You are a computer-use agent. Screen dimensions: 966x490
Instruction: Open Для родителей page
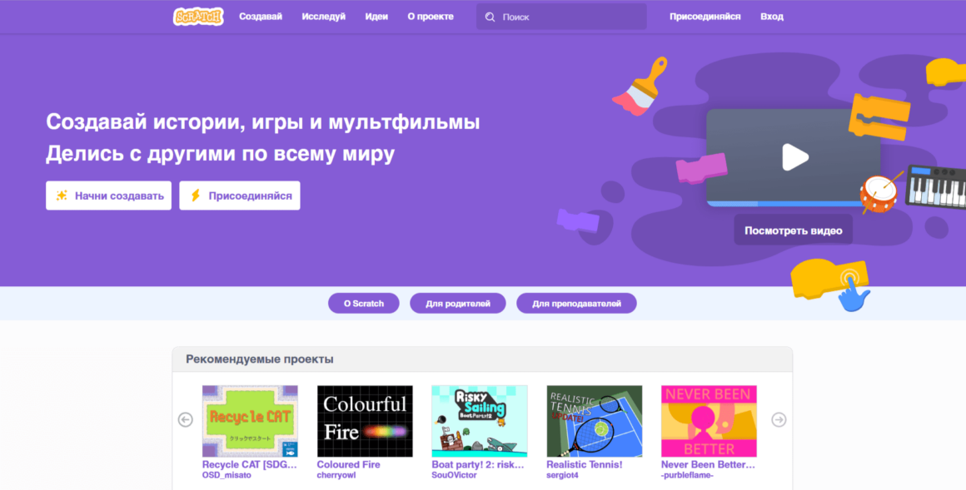pos(458,303)
